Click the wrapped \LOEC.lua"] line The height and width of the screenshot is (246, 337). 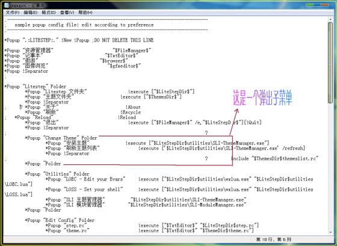19,185
